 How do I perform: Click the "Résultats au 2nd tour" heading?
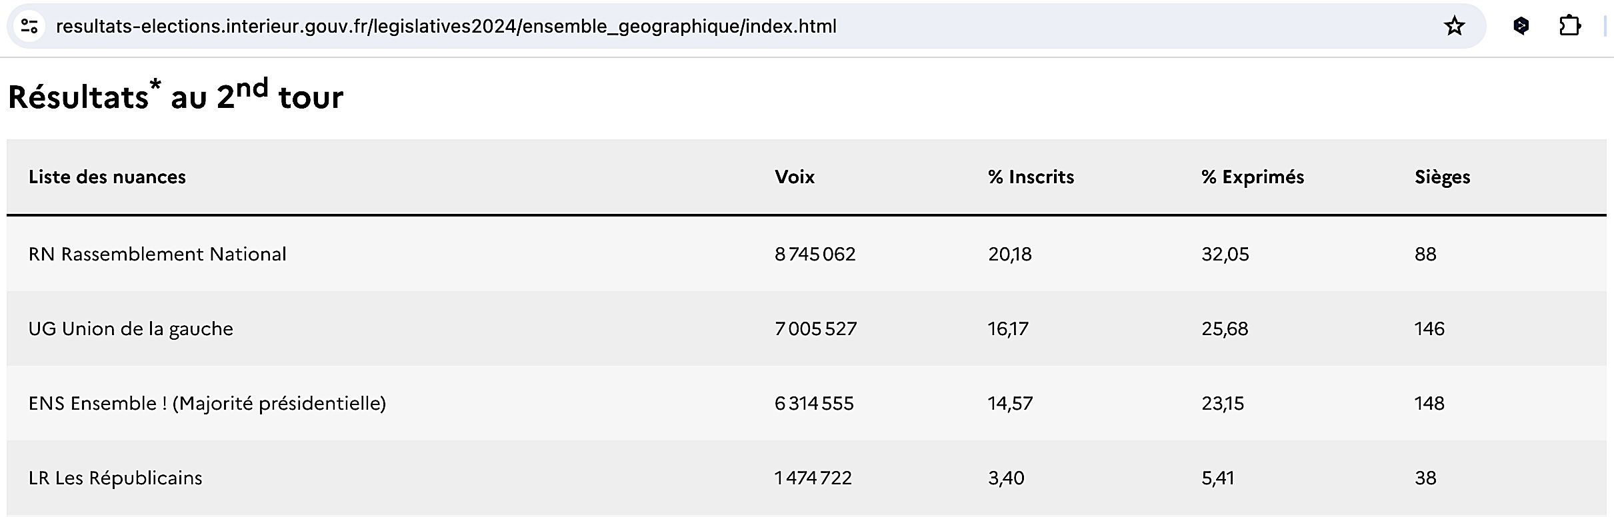(x=176, y=96)
